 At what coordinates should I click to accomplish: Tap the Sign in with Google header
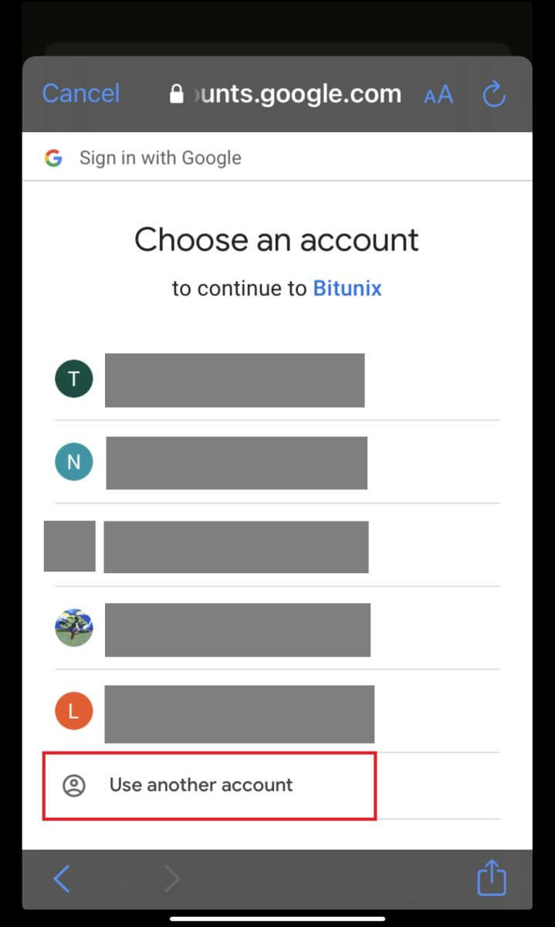coord(160,158)
